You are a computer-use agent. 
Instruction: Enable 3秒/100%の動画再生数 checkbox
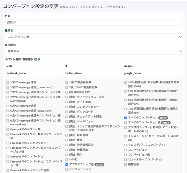(x=67, y=88)
